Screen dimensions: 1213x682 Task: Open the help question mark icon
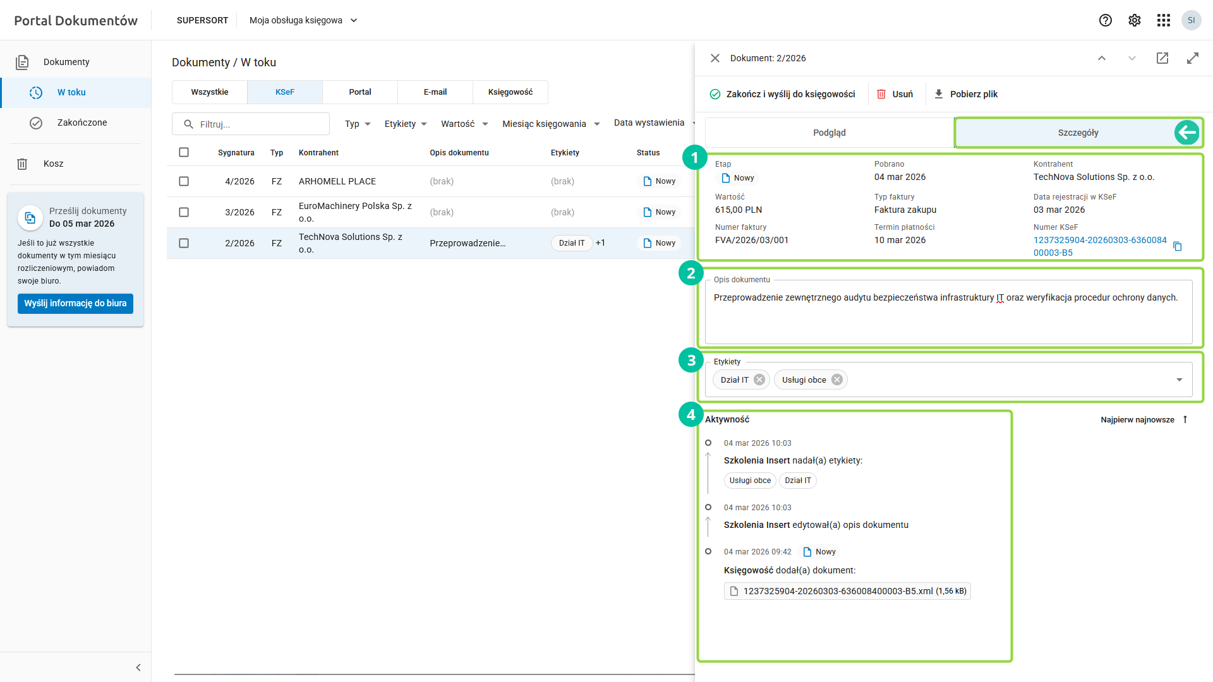[1105, 20]
